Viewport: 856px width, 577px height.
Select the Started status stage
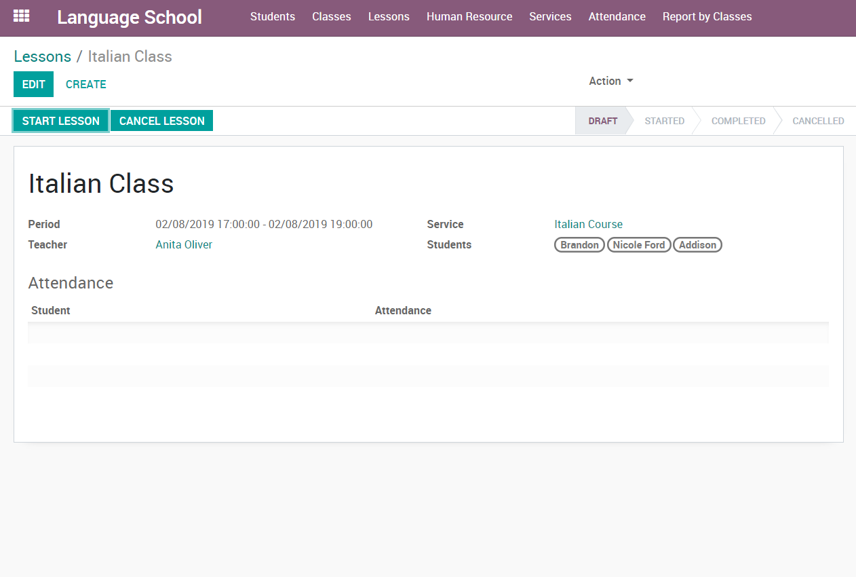(664, 121)
